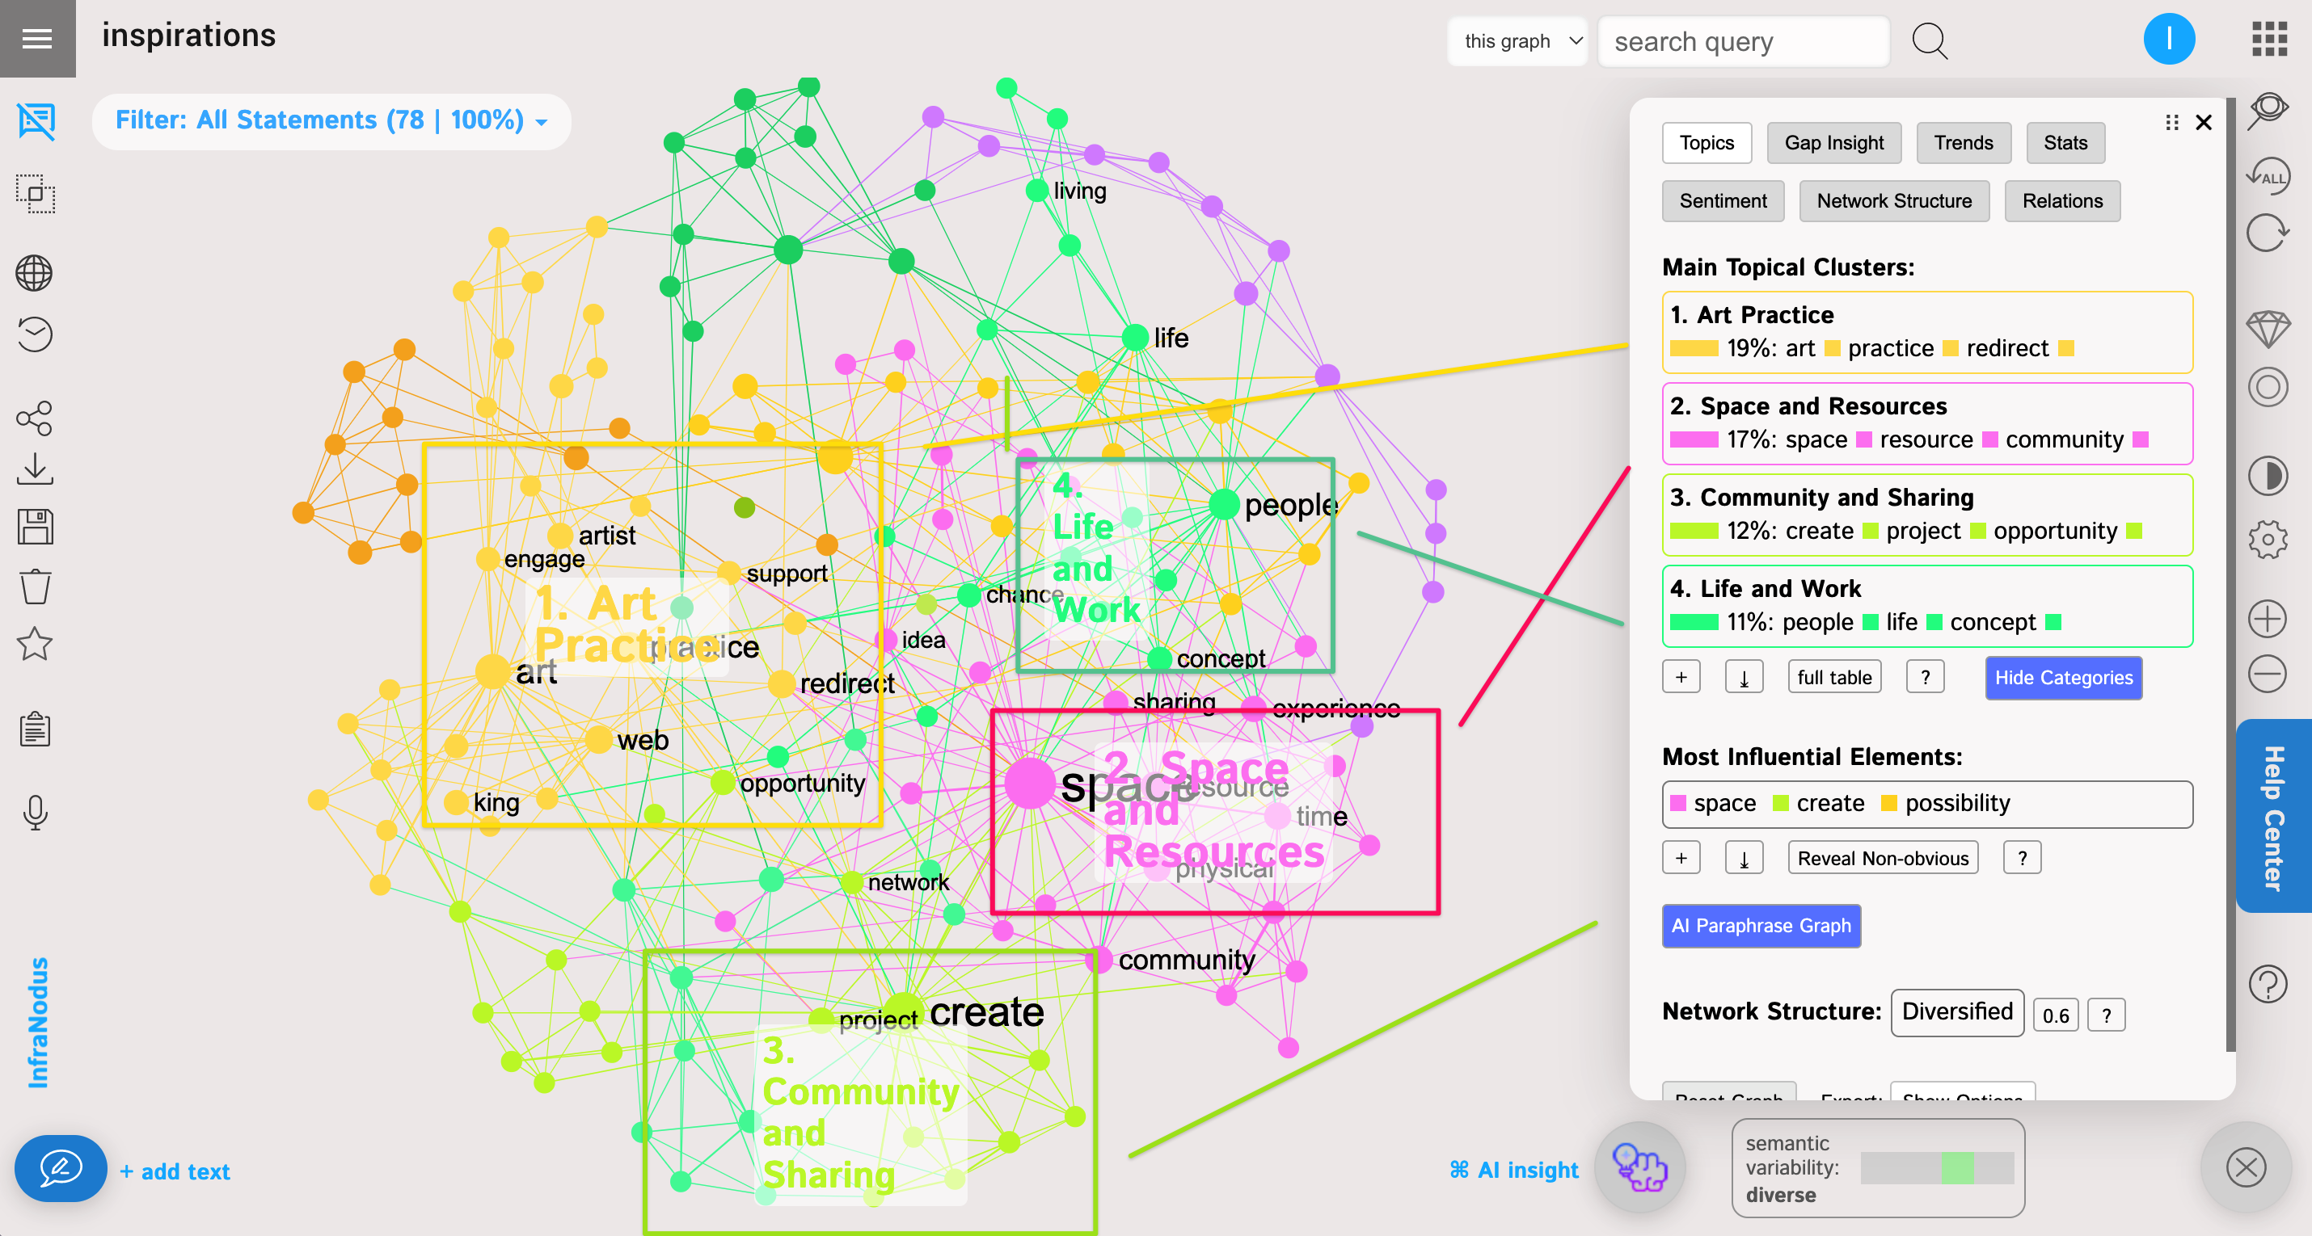
Task: Zoom in with plus circle icon
Action: tap(2267, 619)
